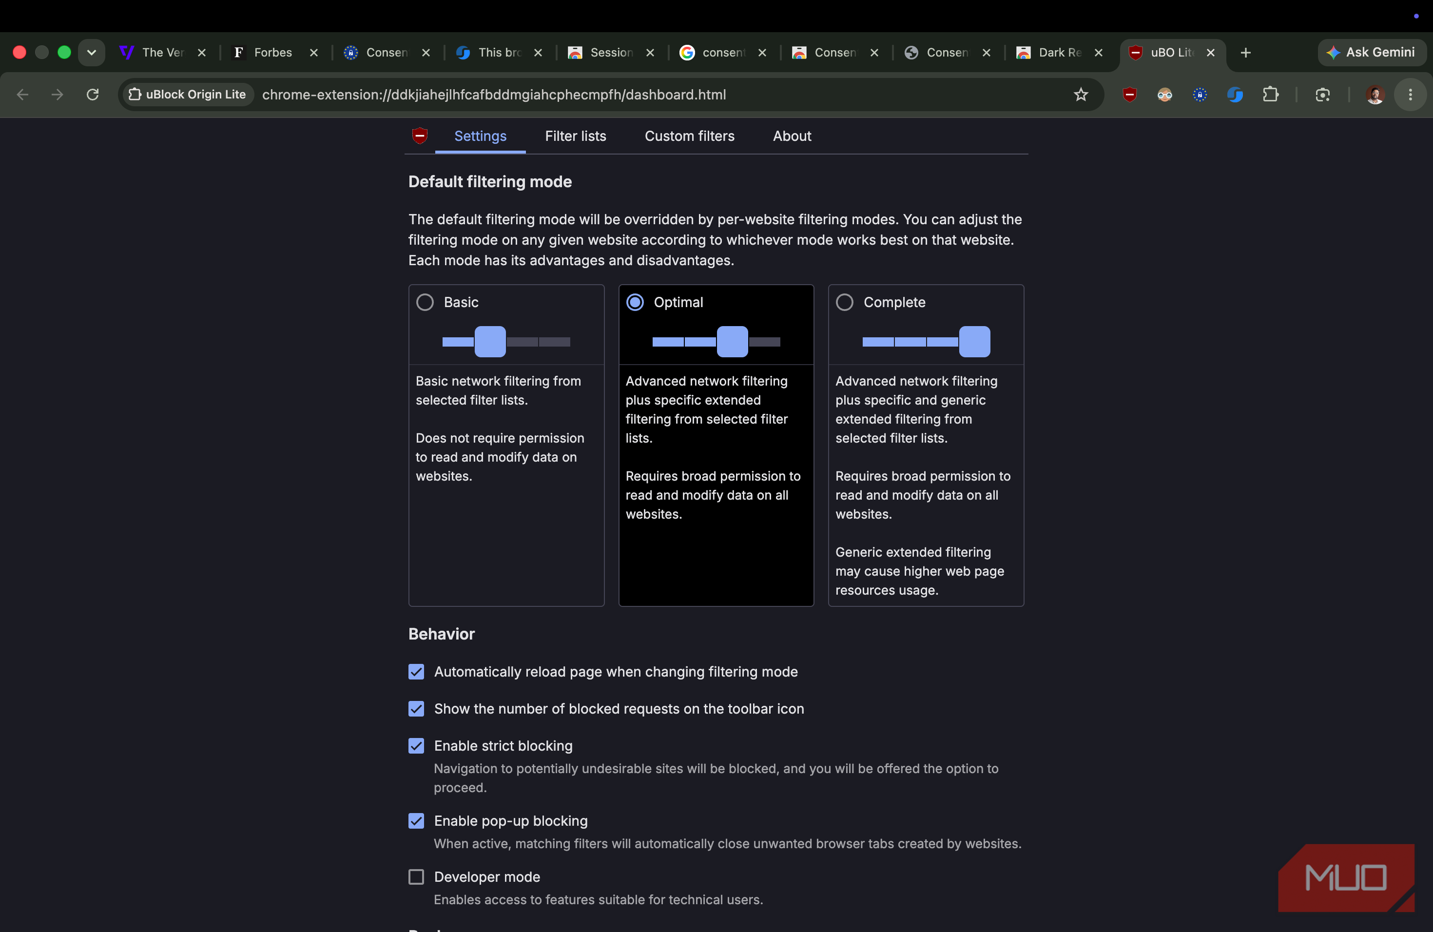1433x932 pixels.
Task: Click the 'Enable pop-up blocking' label text
Action: tap(511, 820)
